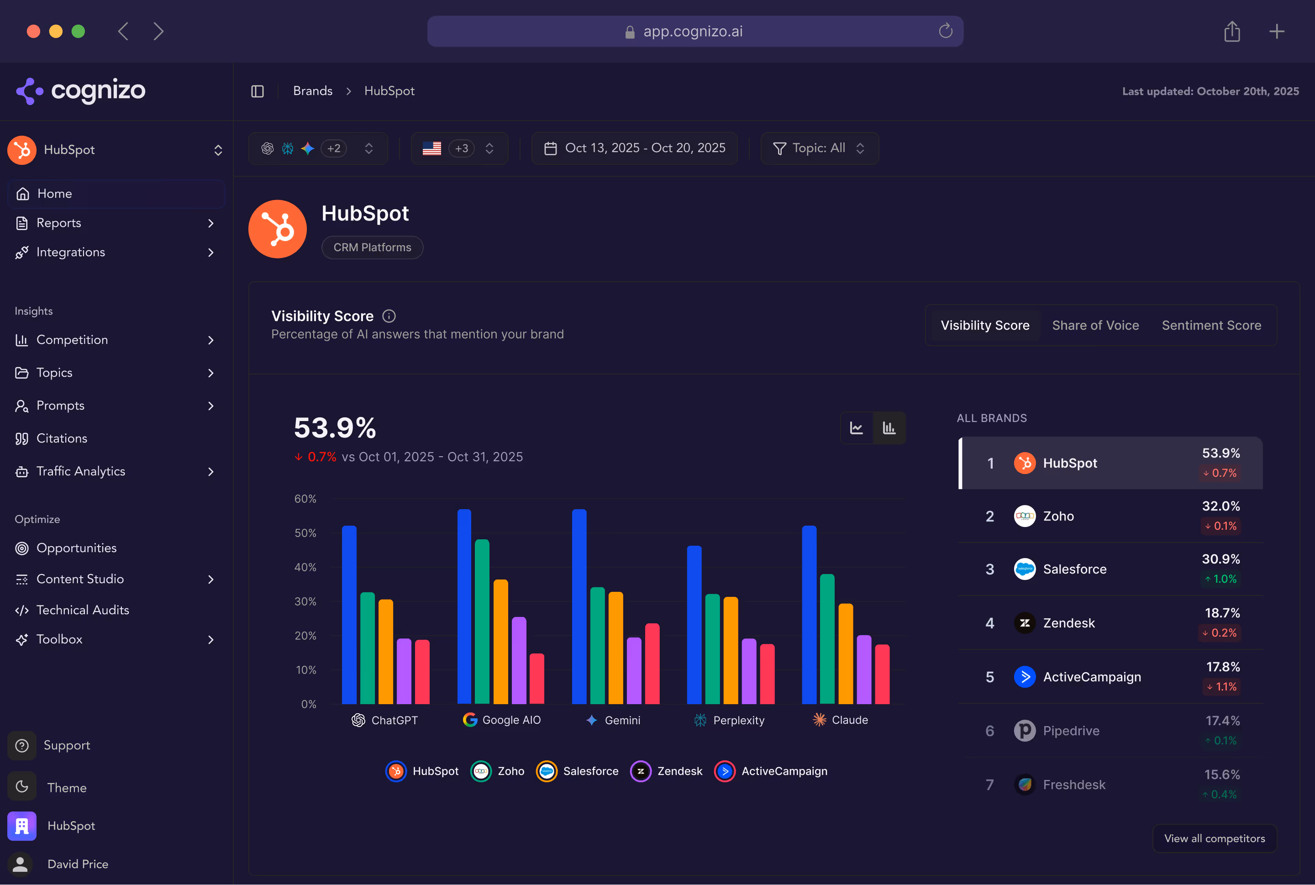
Task: Open the Reports section icon
Action: [x=21, y=223]
